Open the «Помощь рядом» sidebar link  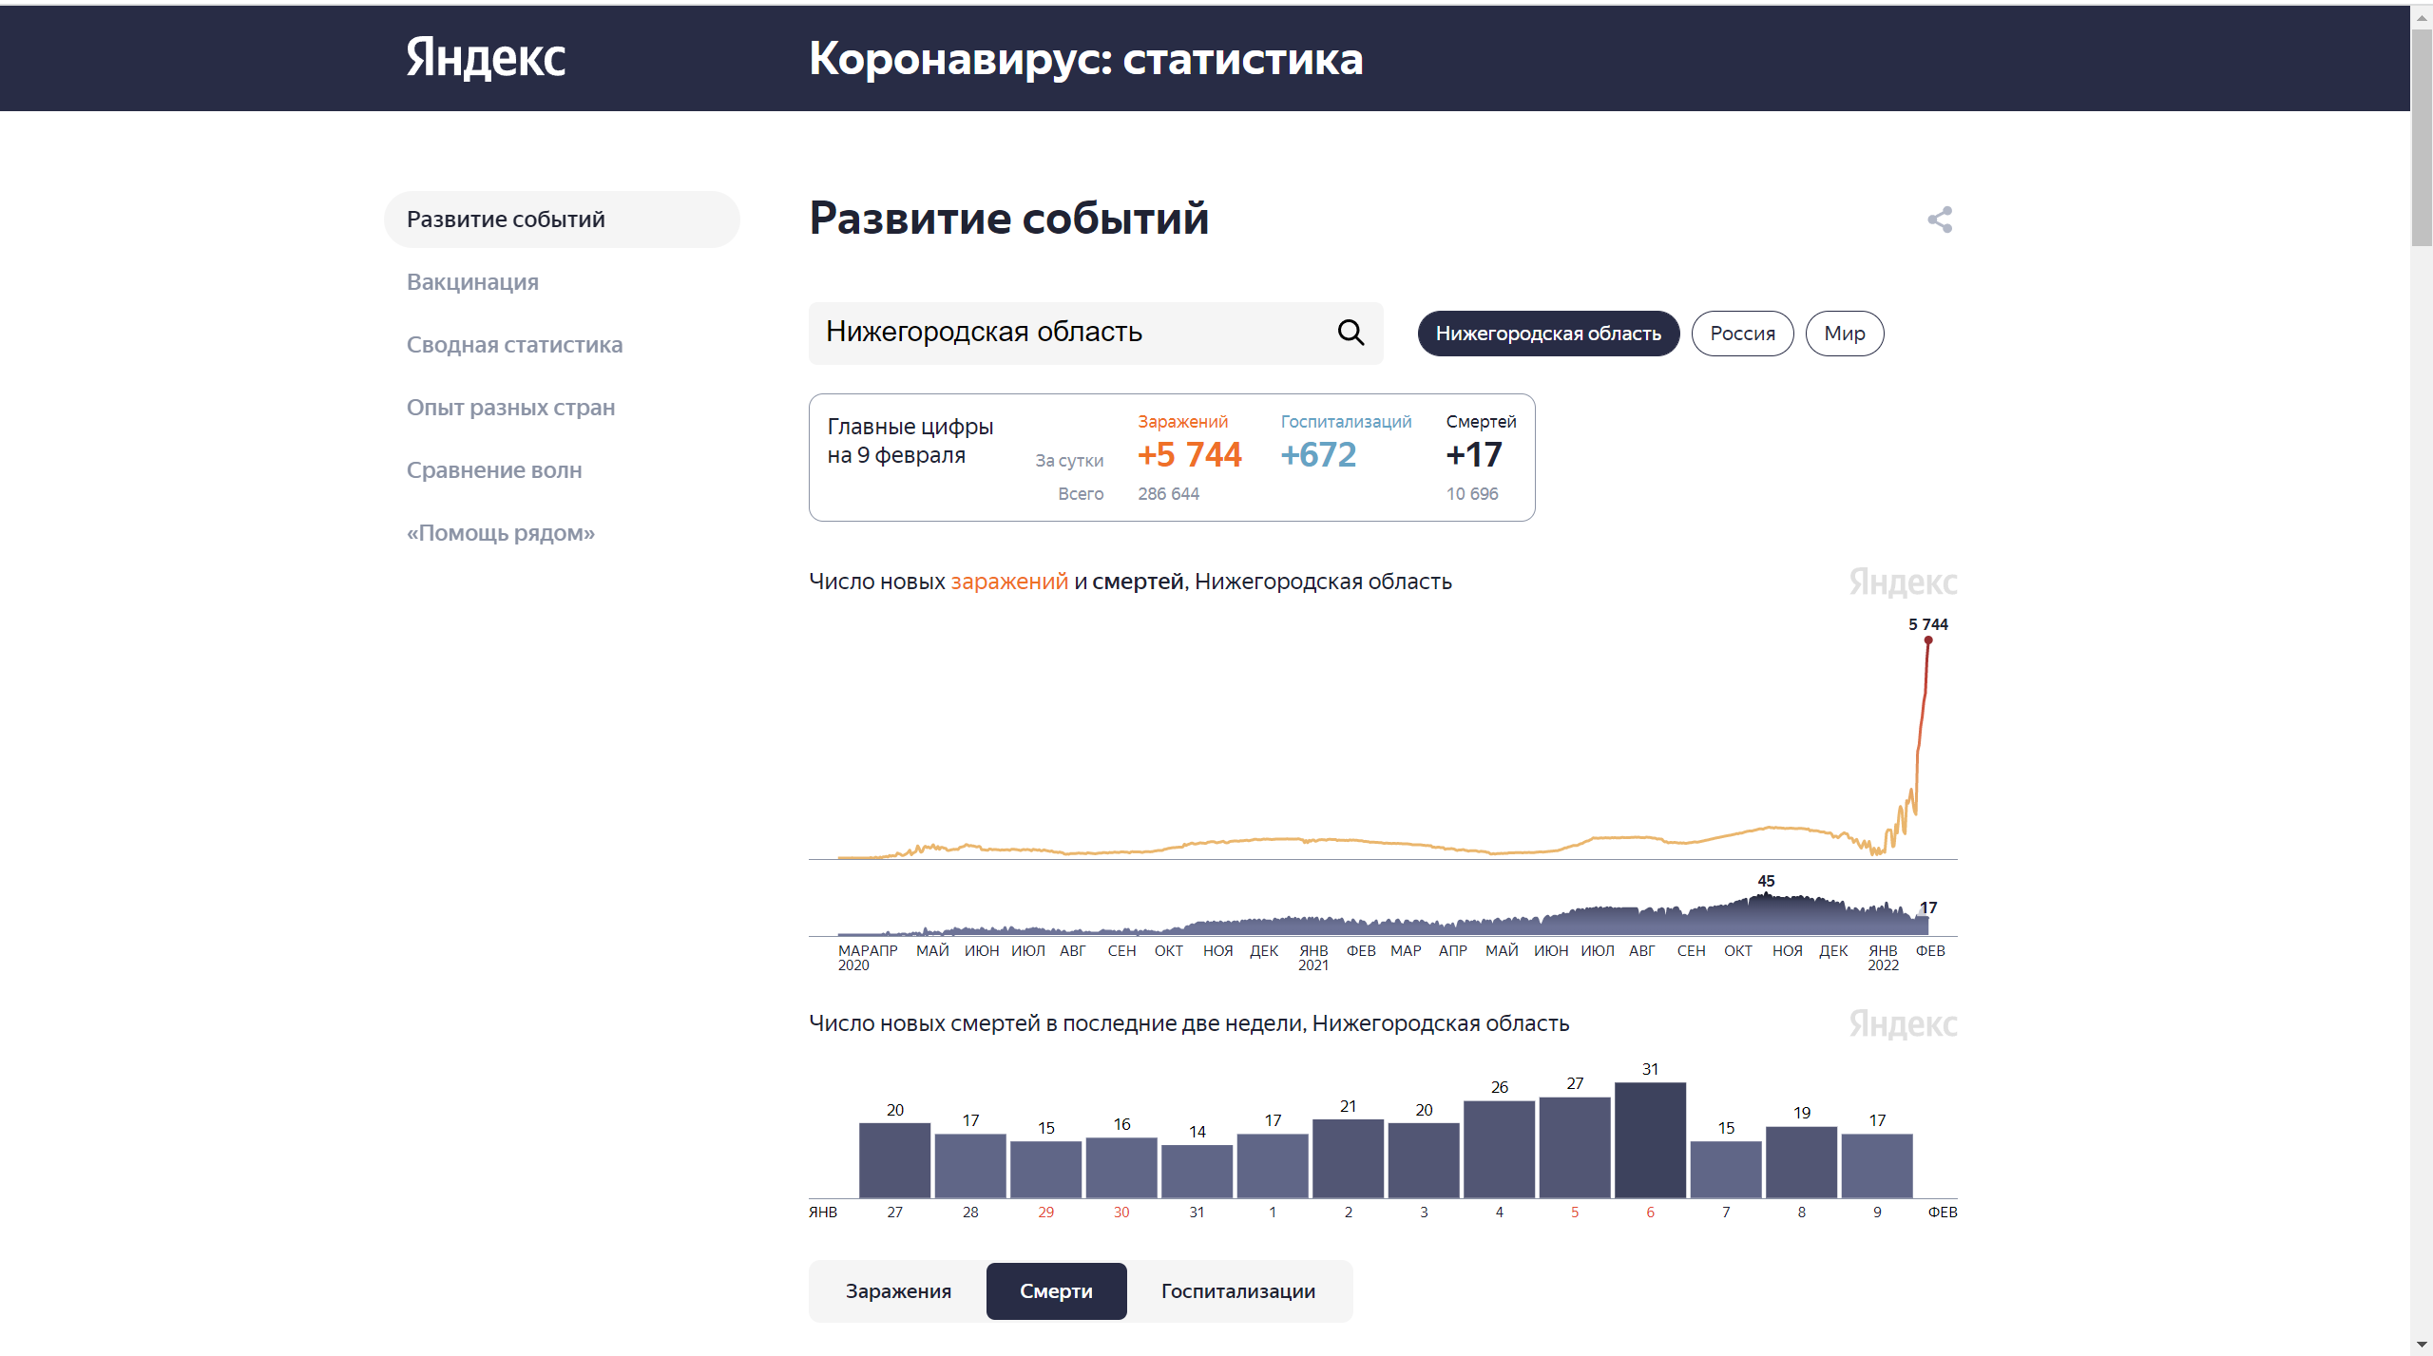coord(501,533)
